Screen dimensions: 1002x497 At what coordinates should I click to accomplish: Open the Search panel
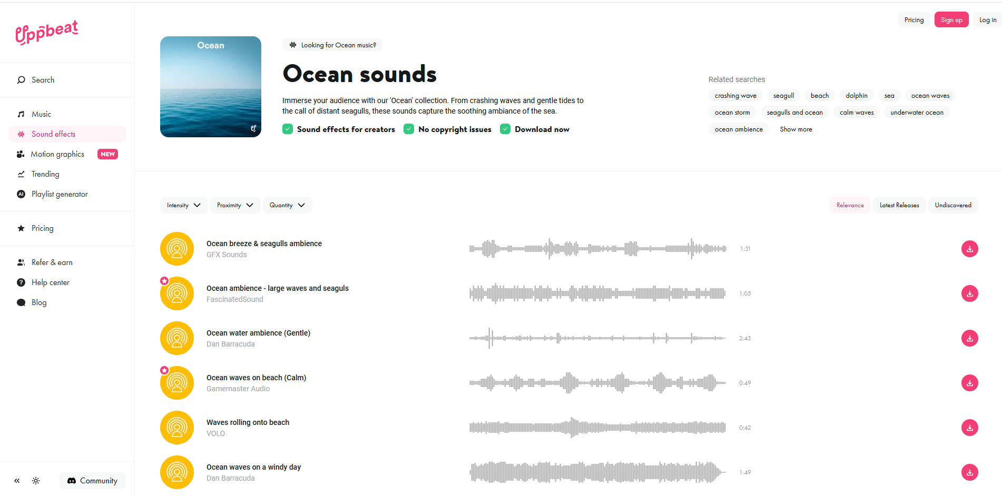point(43,79)
